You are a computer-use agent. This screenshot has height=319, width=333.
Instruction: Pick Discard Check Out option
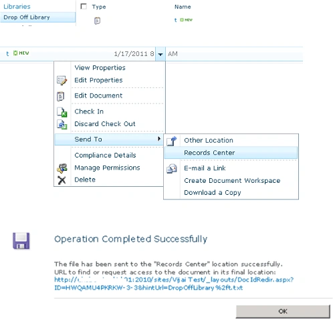pos(105,123)
